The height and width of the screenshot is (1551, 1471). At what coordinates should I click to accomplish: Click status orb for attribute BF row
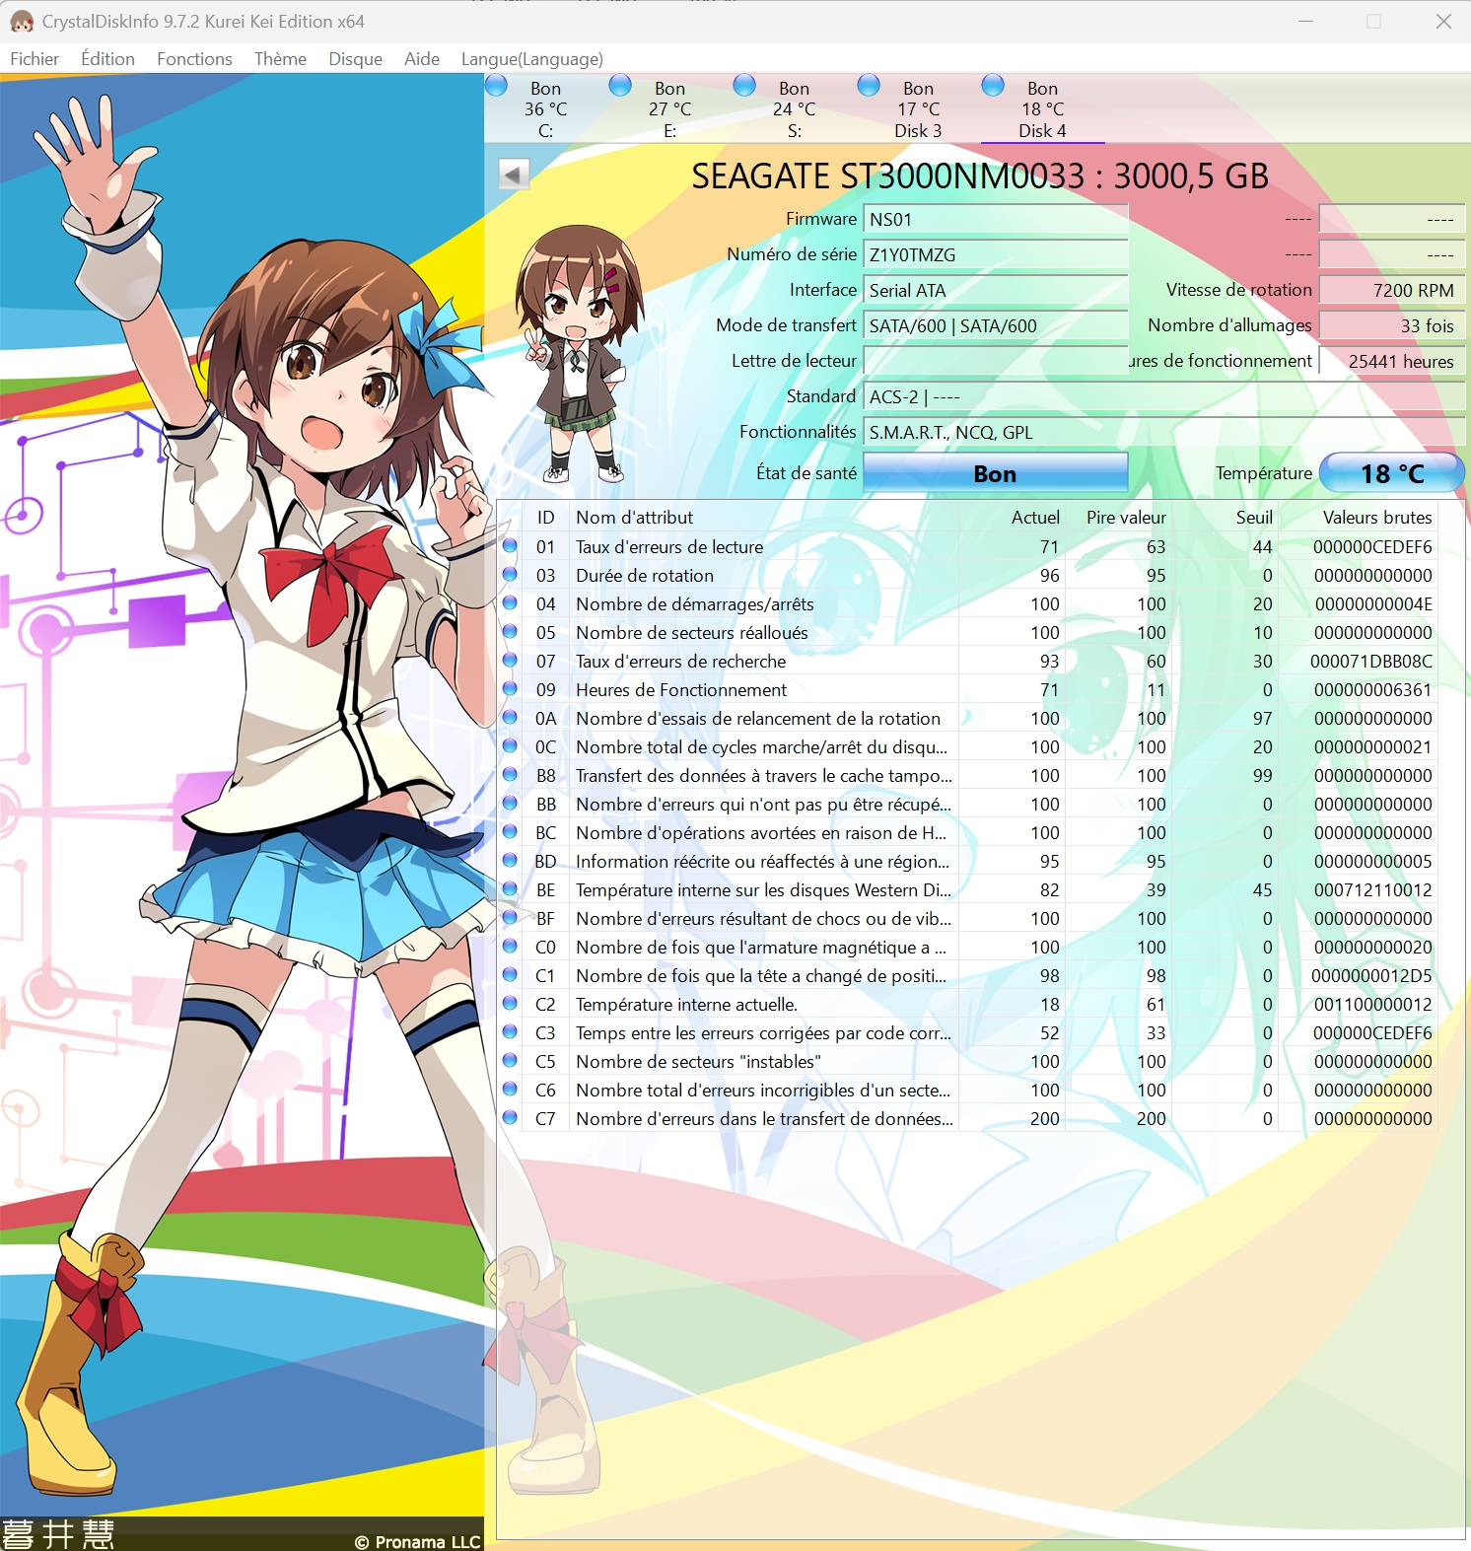[x=510, y=917]
